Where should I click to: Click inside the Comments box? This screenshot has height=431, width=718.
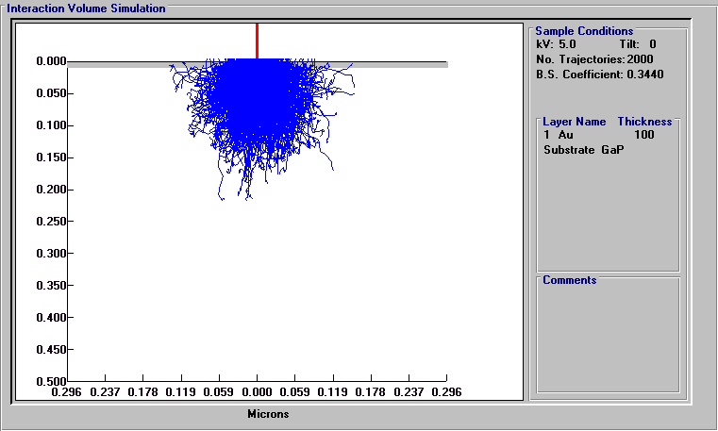click(608, 339)
